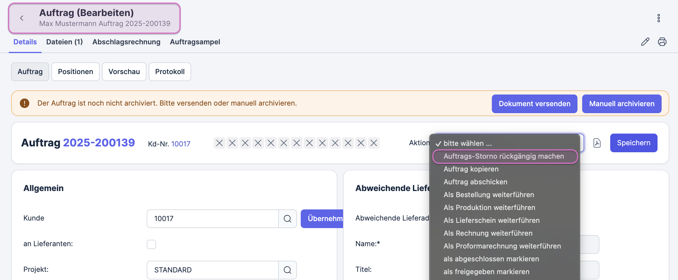Click the PDF document icon next to Speichern

(x=597, y=143)
